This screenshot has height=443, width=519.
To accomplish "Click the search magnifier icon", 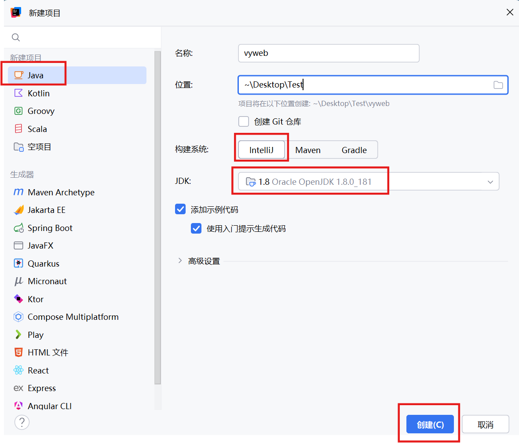I will click(16, 37).
